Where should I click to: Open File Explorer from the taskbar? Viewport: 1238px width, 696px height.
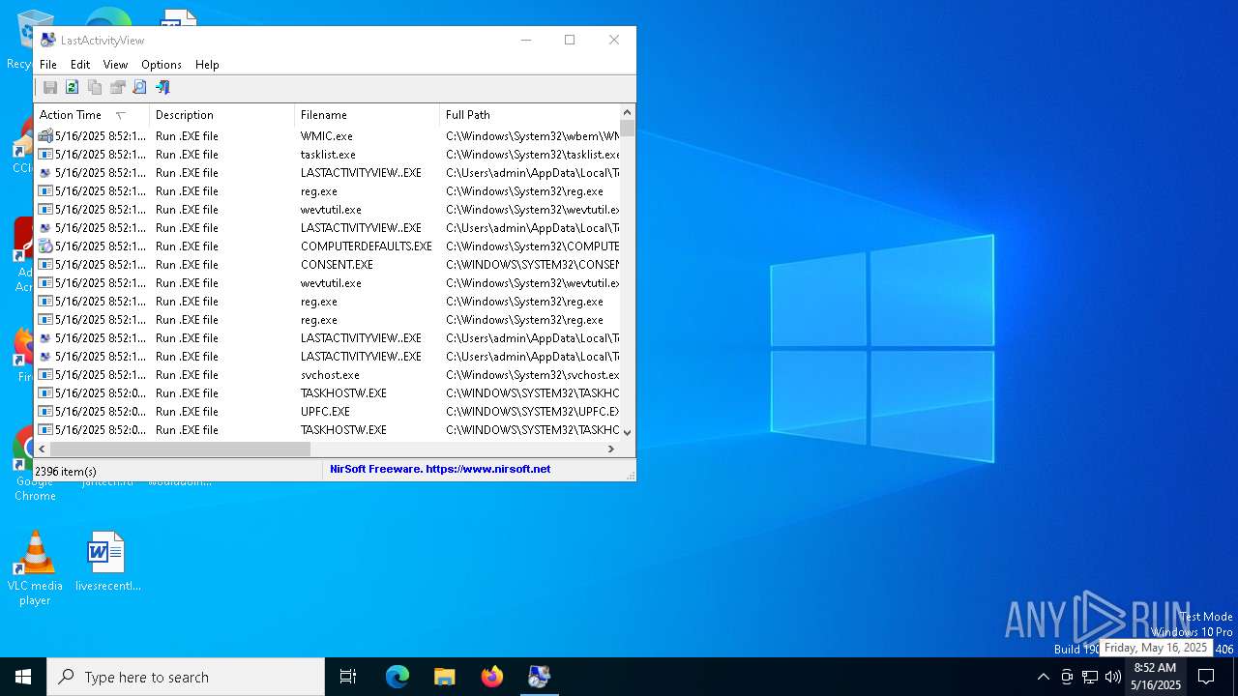pos(444,677)
